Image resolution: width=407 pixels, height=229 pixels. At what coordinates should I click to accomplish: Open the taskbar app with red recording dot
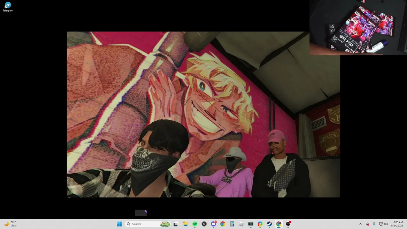pyautogui.click(x=288, y=224)
